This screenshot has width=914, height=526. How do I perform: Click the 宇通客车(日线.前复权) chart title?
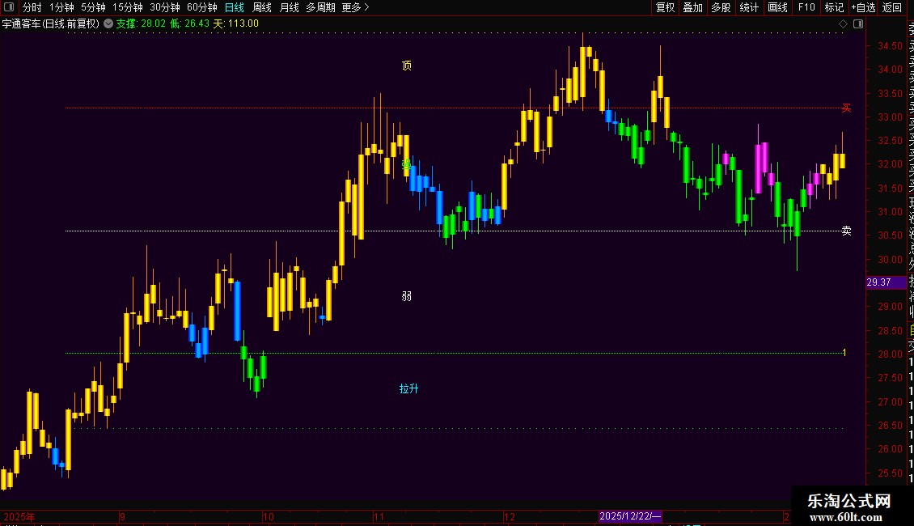point(51,24)
